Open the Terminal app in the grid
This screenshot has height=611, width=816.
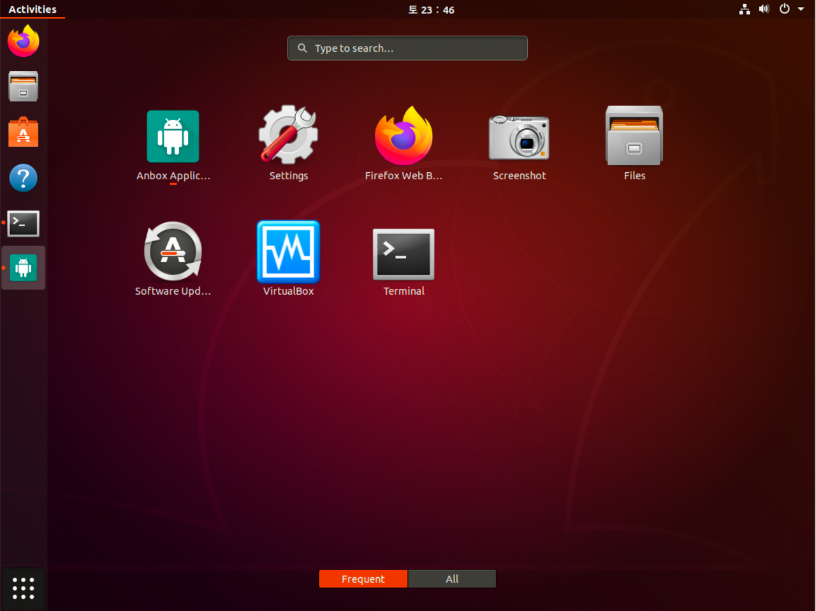404,261
